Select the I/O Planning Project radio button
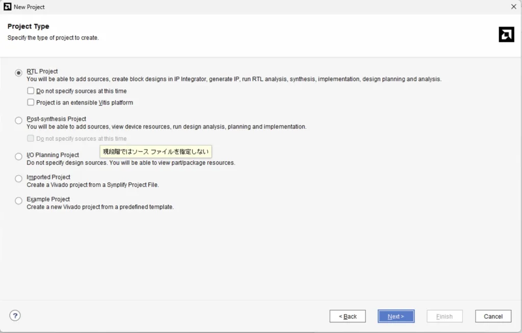The image size is (522, 333). (x=19, y=157)
